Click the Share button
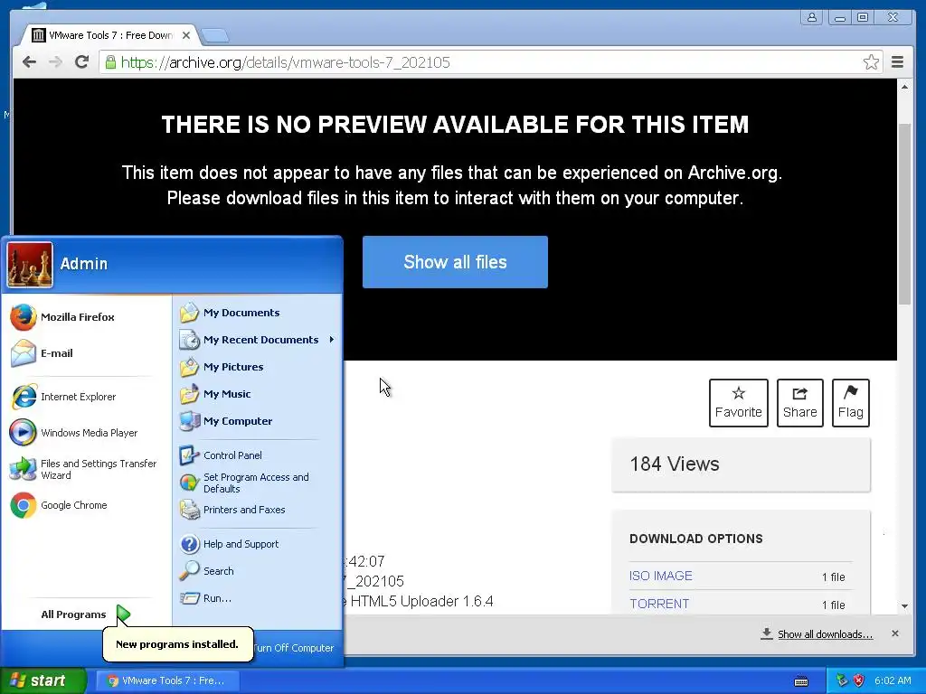The width and height of the screenshot is (926, 694). pyautogui.click(x=800, y=402)
